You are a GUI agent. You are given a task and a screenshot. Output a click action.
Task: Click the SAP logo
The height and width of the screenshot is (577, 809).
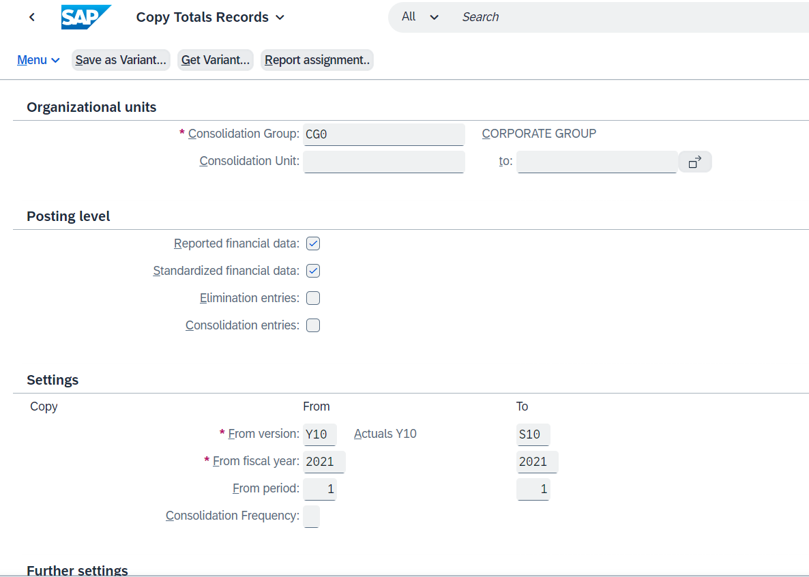point(86,17)
